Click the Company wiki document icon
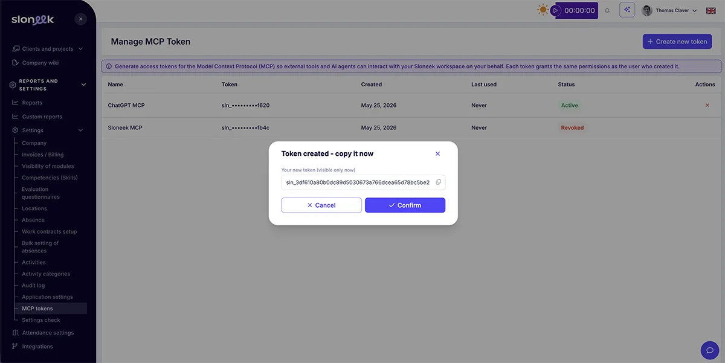Screen dimensions: 725x363 coord(15,63)
